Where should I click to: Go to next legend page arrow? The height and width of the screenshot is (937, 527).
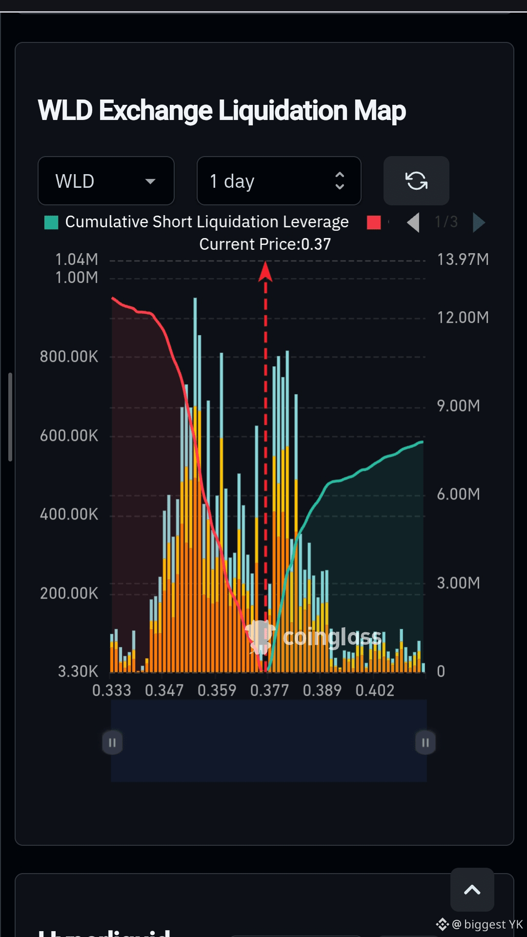[x=479, y=222]
